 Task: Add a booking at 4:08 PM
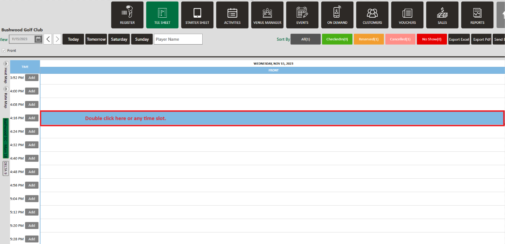coord(32,105)
